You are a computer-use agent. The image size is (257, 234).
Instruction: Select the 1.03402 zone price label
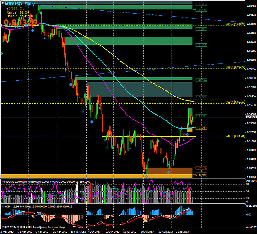(201, 29)
